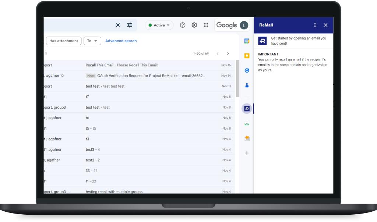Click the Inbox label on OAuth email
Viewport: 377px width, 222px height.
point(91,76)
